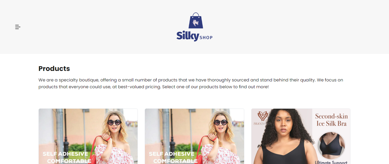The height and width of the screenshot is (164, 389).
Task: Open the Second-skin Ice Silk Bra card
Action: coord(301,136)
